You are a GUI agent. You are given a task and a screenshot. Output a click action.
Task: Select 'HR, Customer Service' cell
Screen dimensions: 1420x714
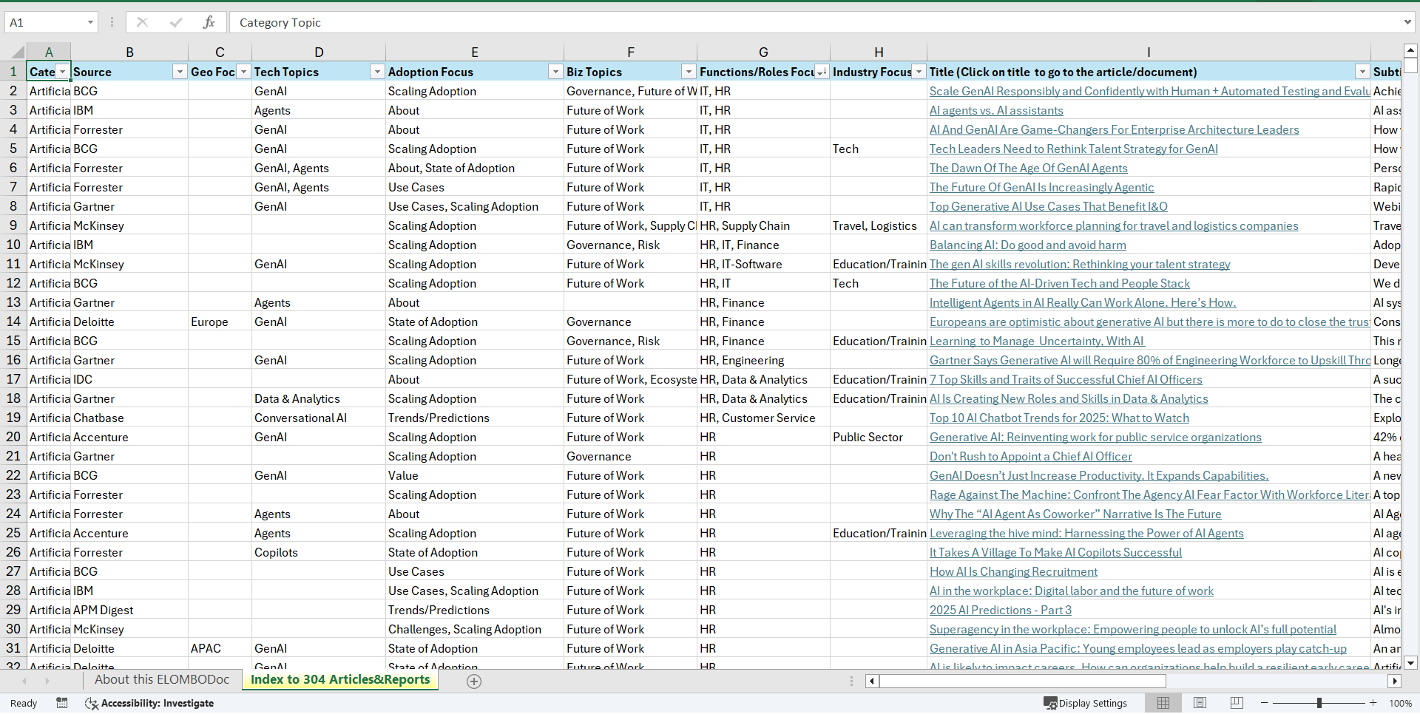point(763,418)
